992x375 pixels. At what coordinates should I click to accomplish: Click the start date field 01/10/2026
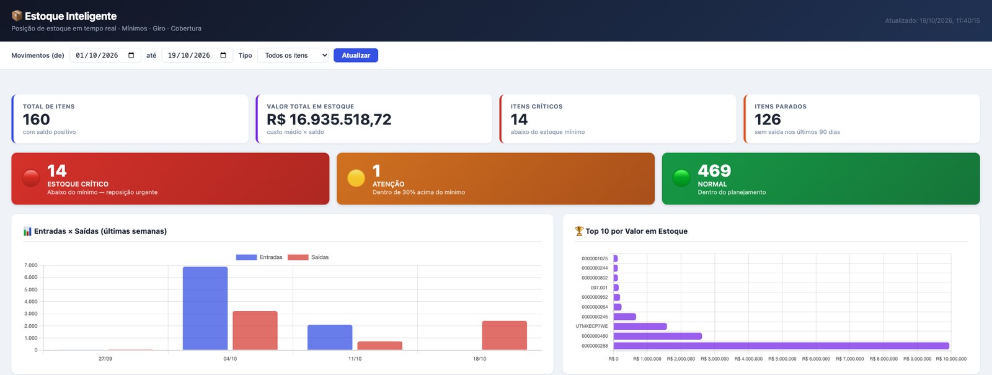(105, 55)
